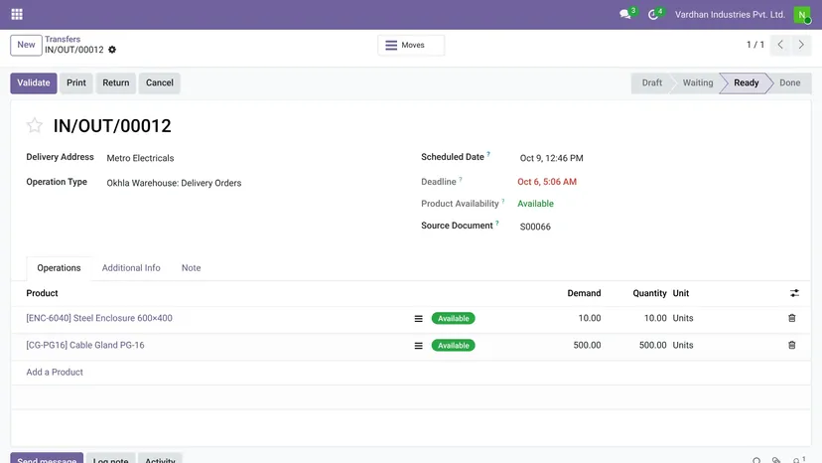Open product [CG-PG16] Cable Gland PG-16
822x463 pixels.
85,346
